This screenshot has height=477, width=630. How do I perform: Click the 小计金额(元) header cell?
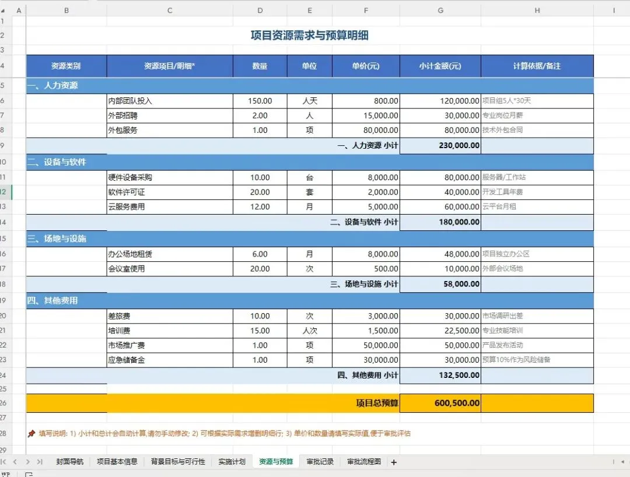pyautogui.click(x=440, y=66)
